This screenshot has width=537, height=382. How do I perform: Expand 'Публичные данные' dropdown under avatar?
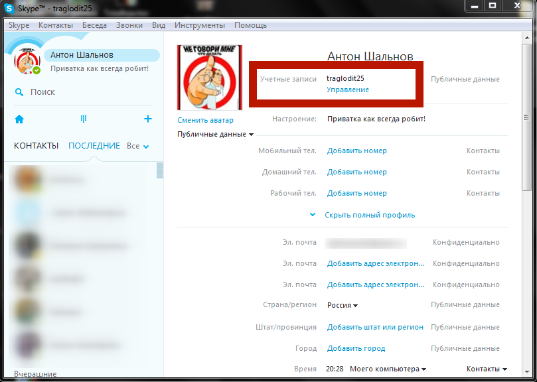pyautogui.click(x=215, y=135)
